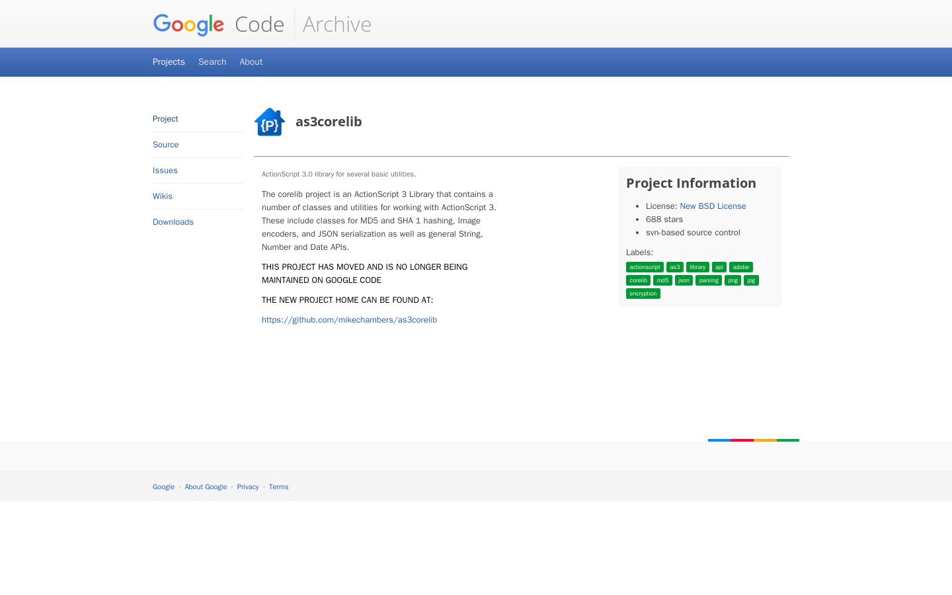
Task: Click the actionscript label tag
Action: [645, 267]
